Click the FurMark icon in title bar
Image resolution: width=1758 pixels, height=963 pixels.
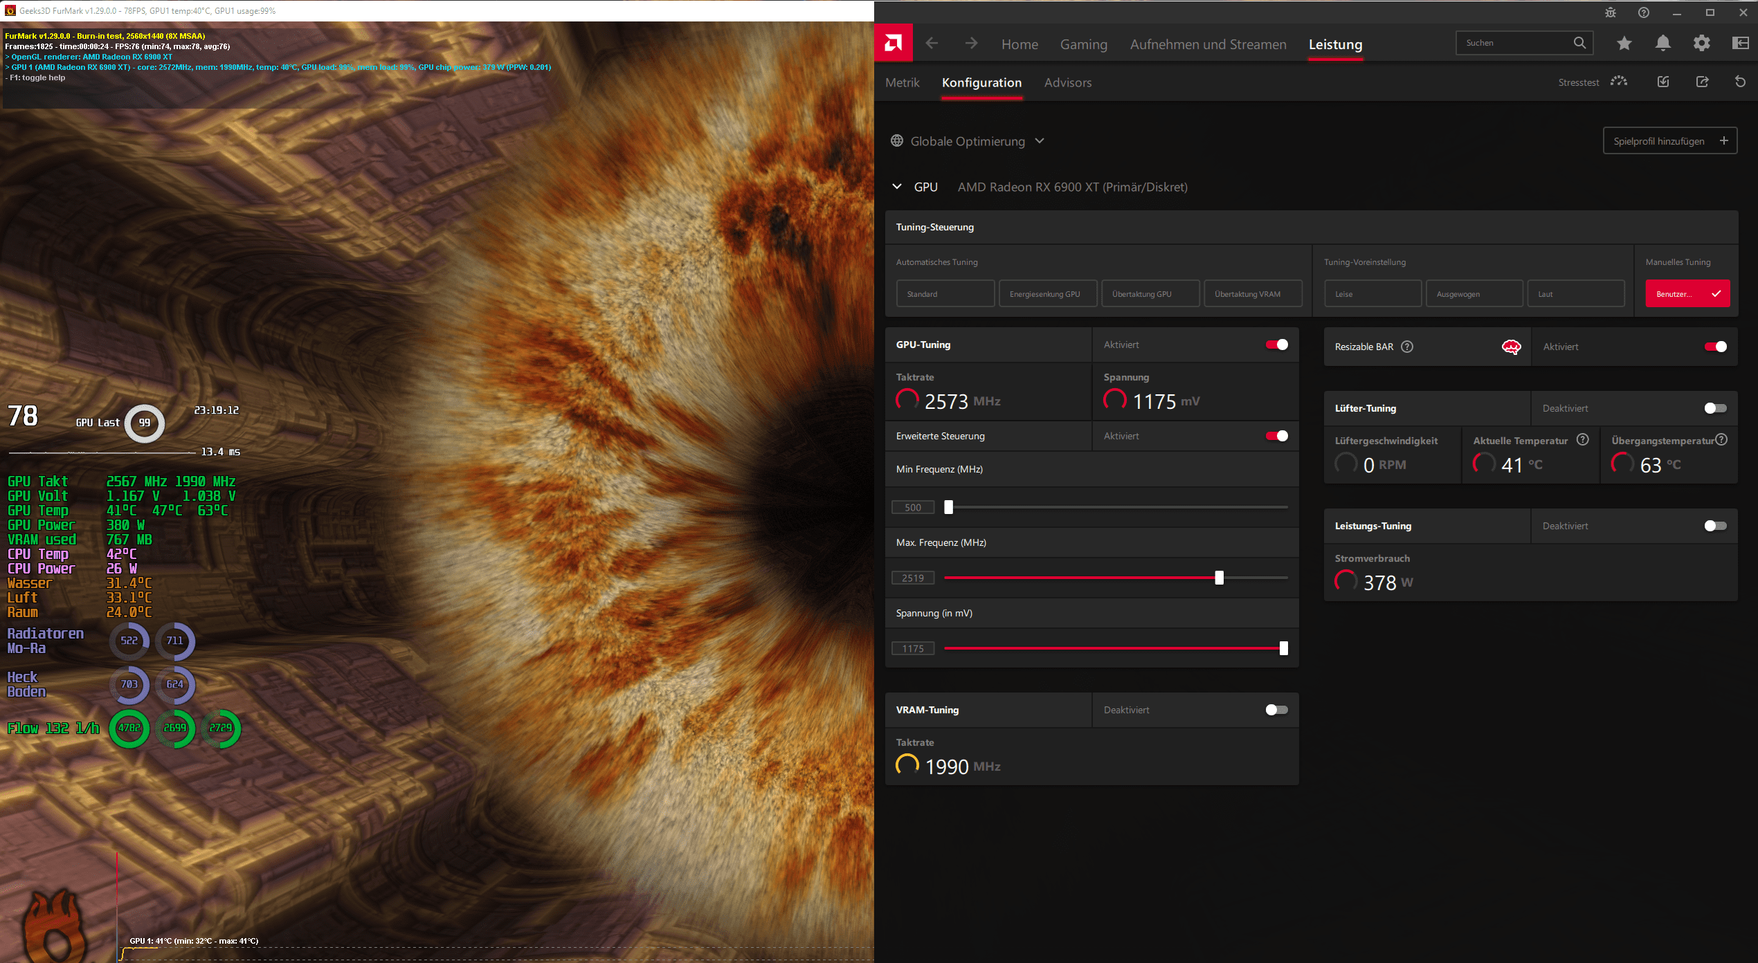[x=10, y=10]
